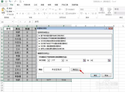The image size is (125, 92).
Task: Click the fill color bucket icon
Action: (x=34, y=13)
